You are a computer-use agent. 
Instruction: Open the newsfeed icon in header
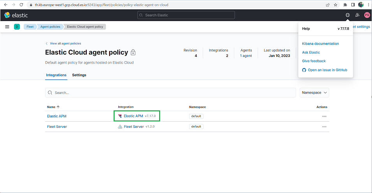357,15
